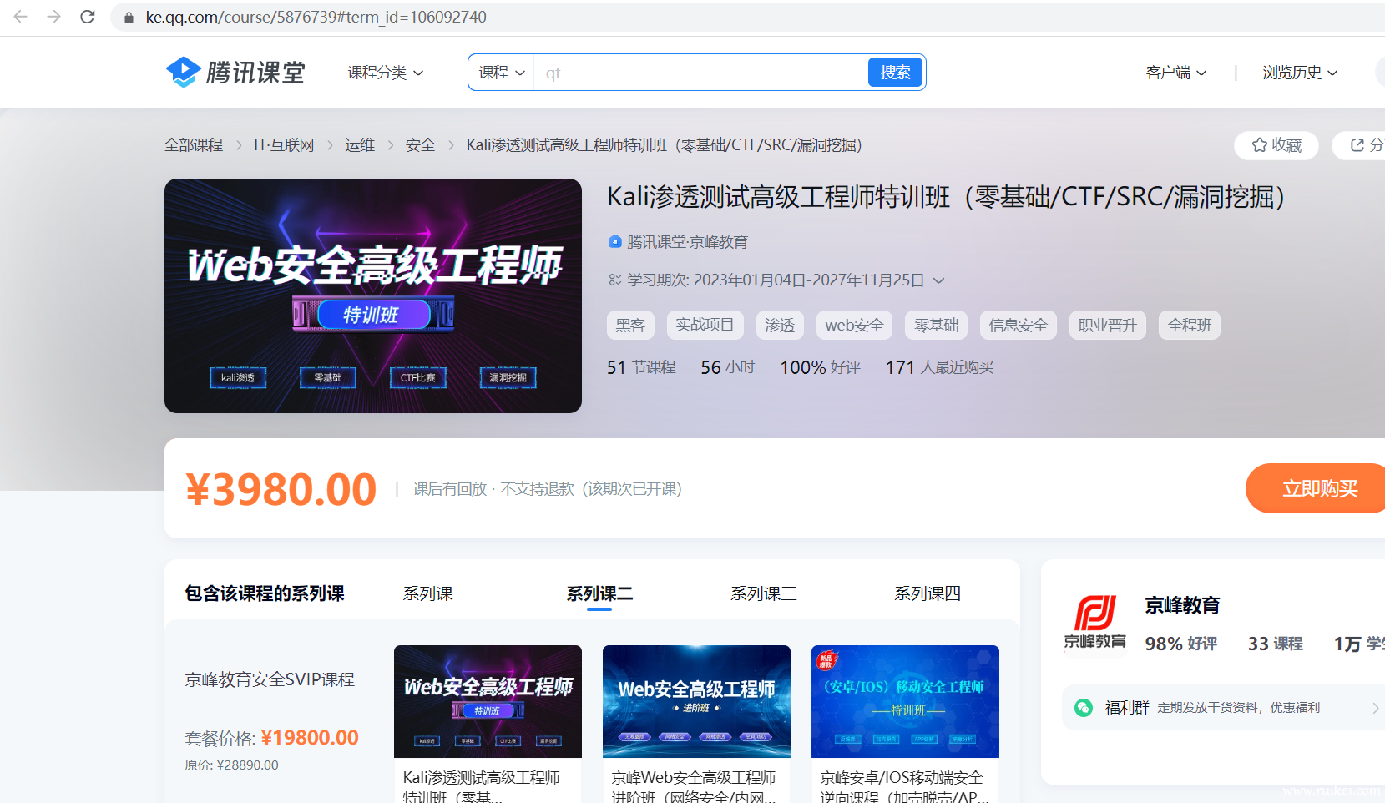Go to 运维 breadcrumb
This screenshot has height=803, width=1385.
360,145
